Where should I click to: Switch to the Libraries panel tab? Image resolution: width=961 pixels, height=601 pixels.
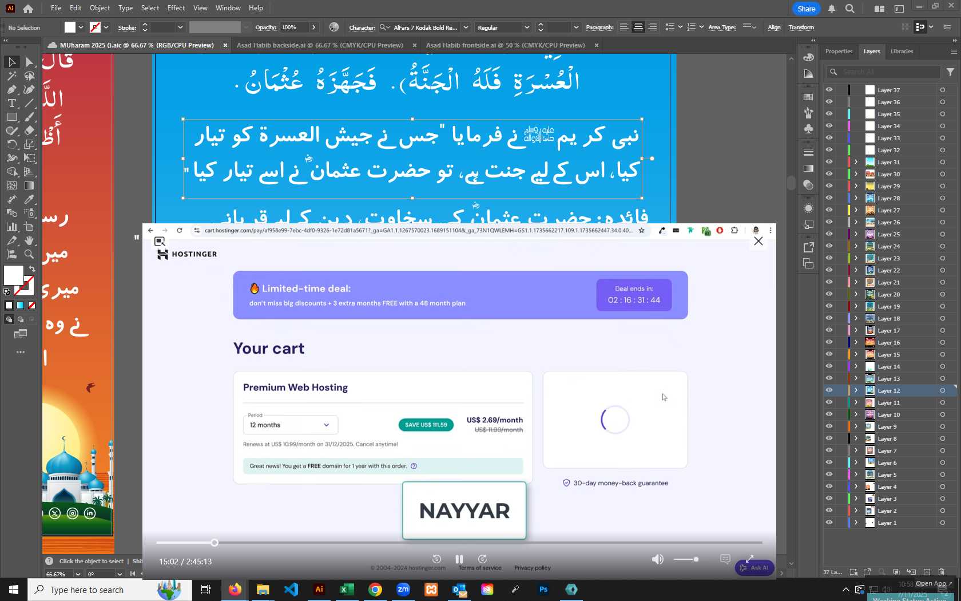[x=902, y=52]
